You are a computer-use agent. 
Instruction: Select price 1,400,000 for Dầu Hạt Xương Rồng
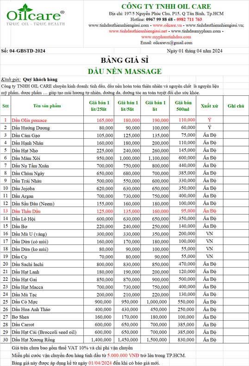[101, 340]
